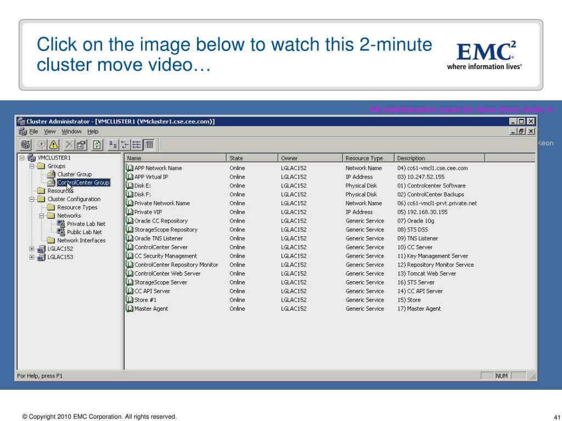Sort by the Owner column header
The height and width of the screenshot is (421, 562).
[x=310, y=158]
